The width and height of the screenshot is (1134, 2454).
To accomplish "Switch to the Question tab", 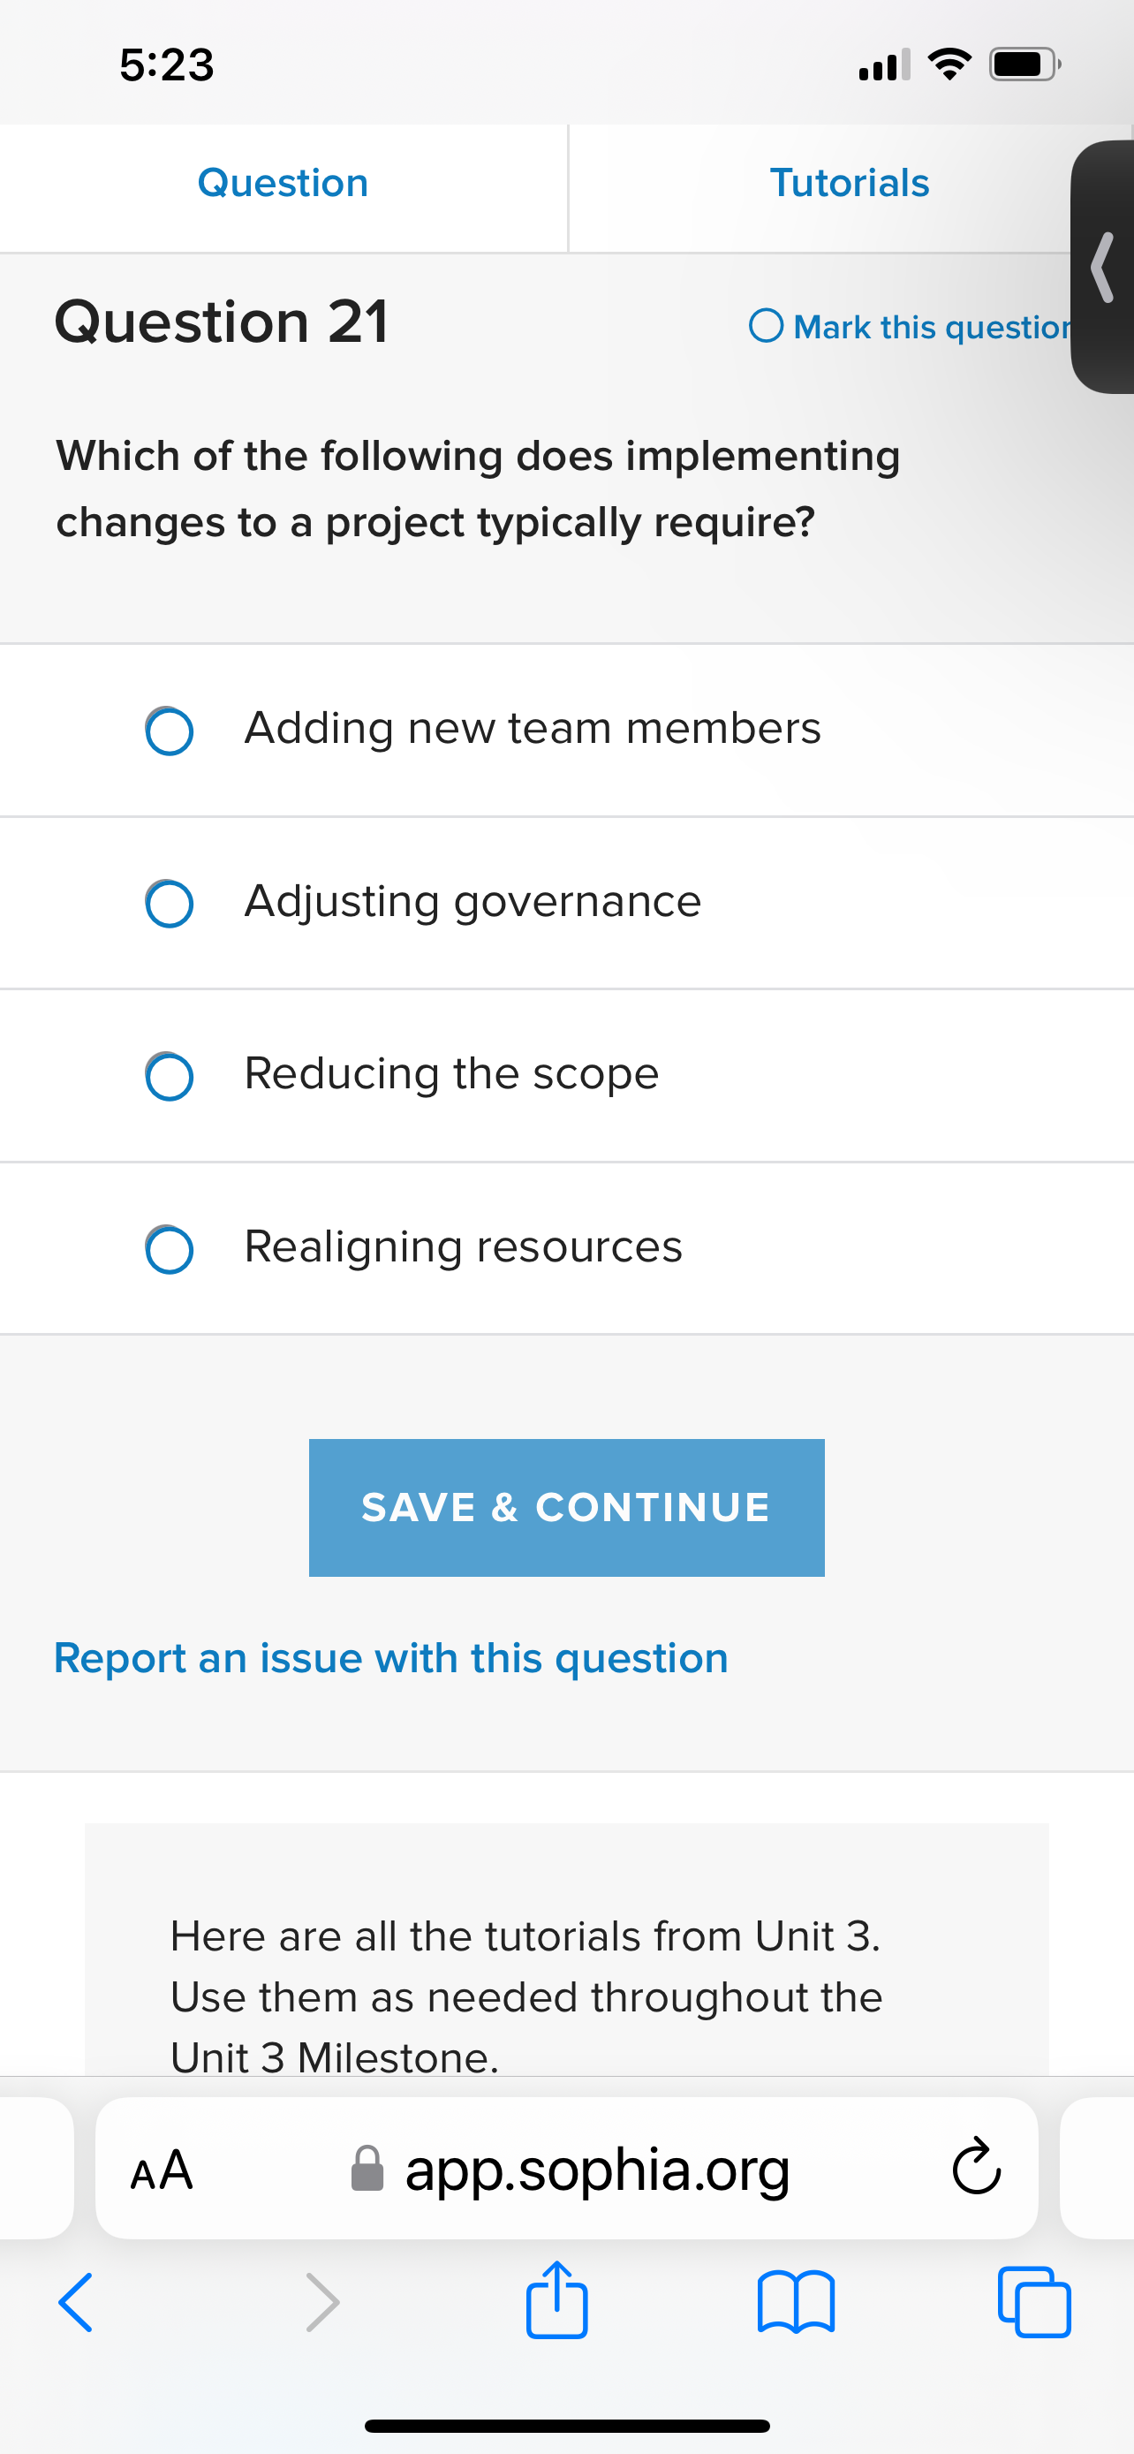I will (x=283, y=183).
